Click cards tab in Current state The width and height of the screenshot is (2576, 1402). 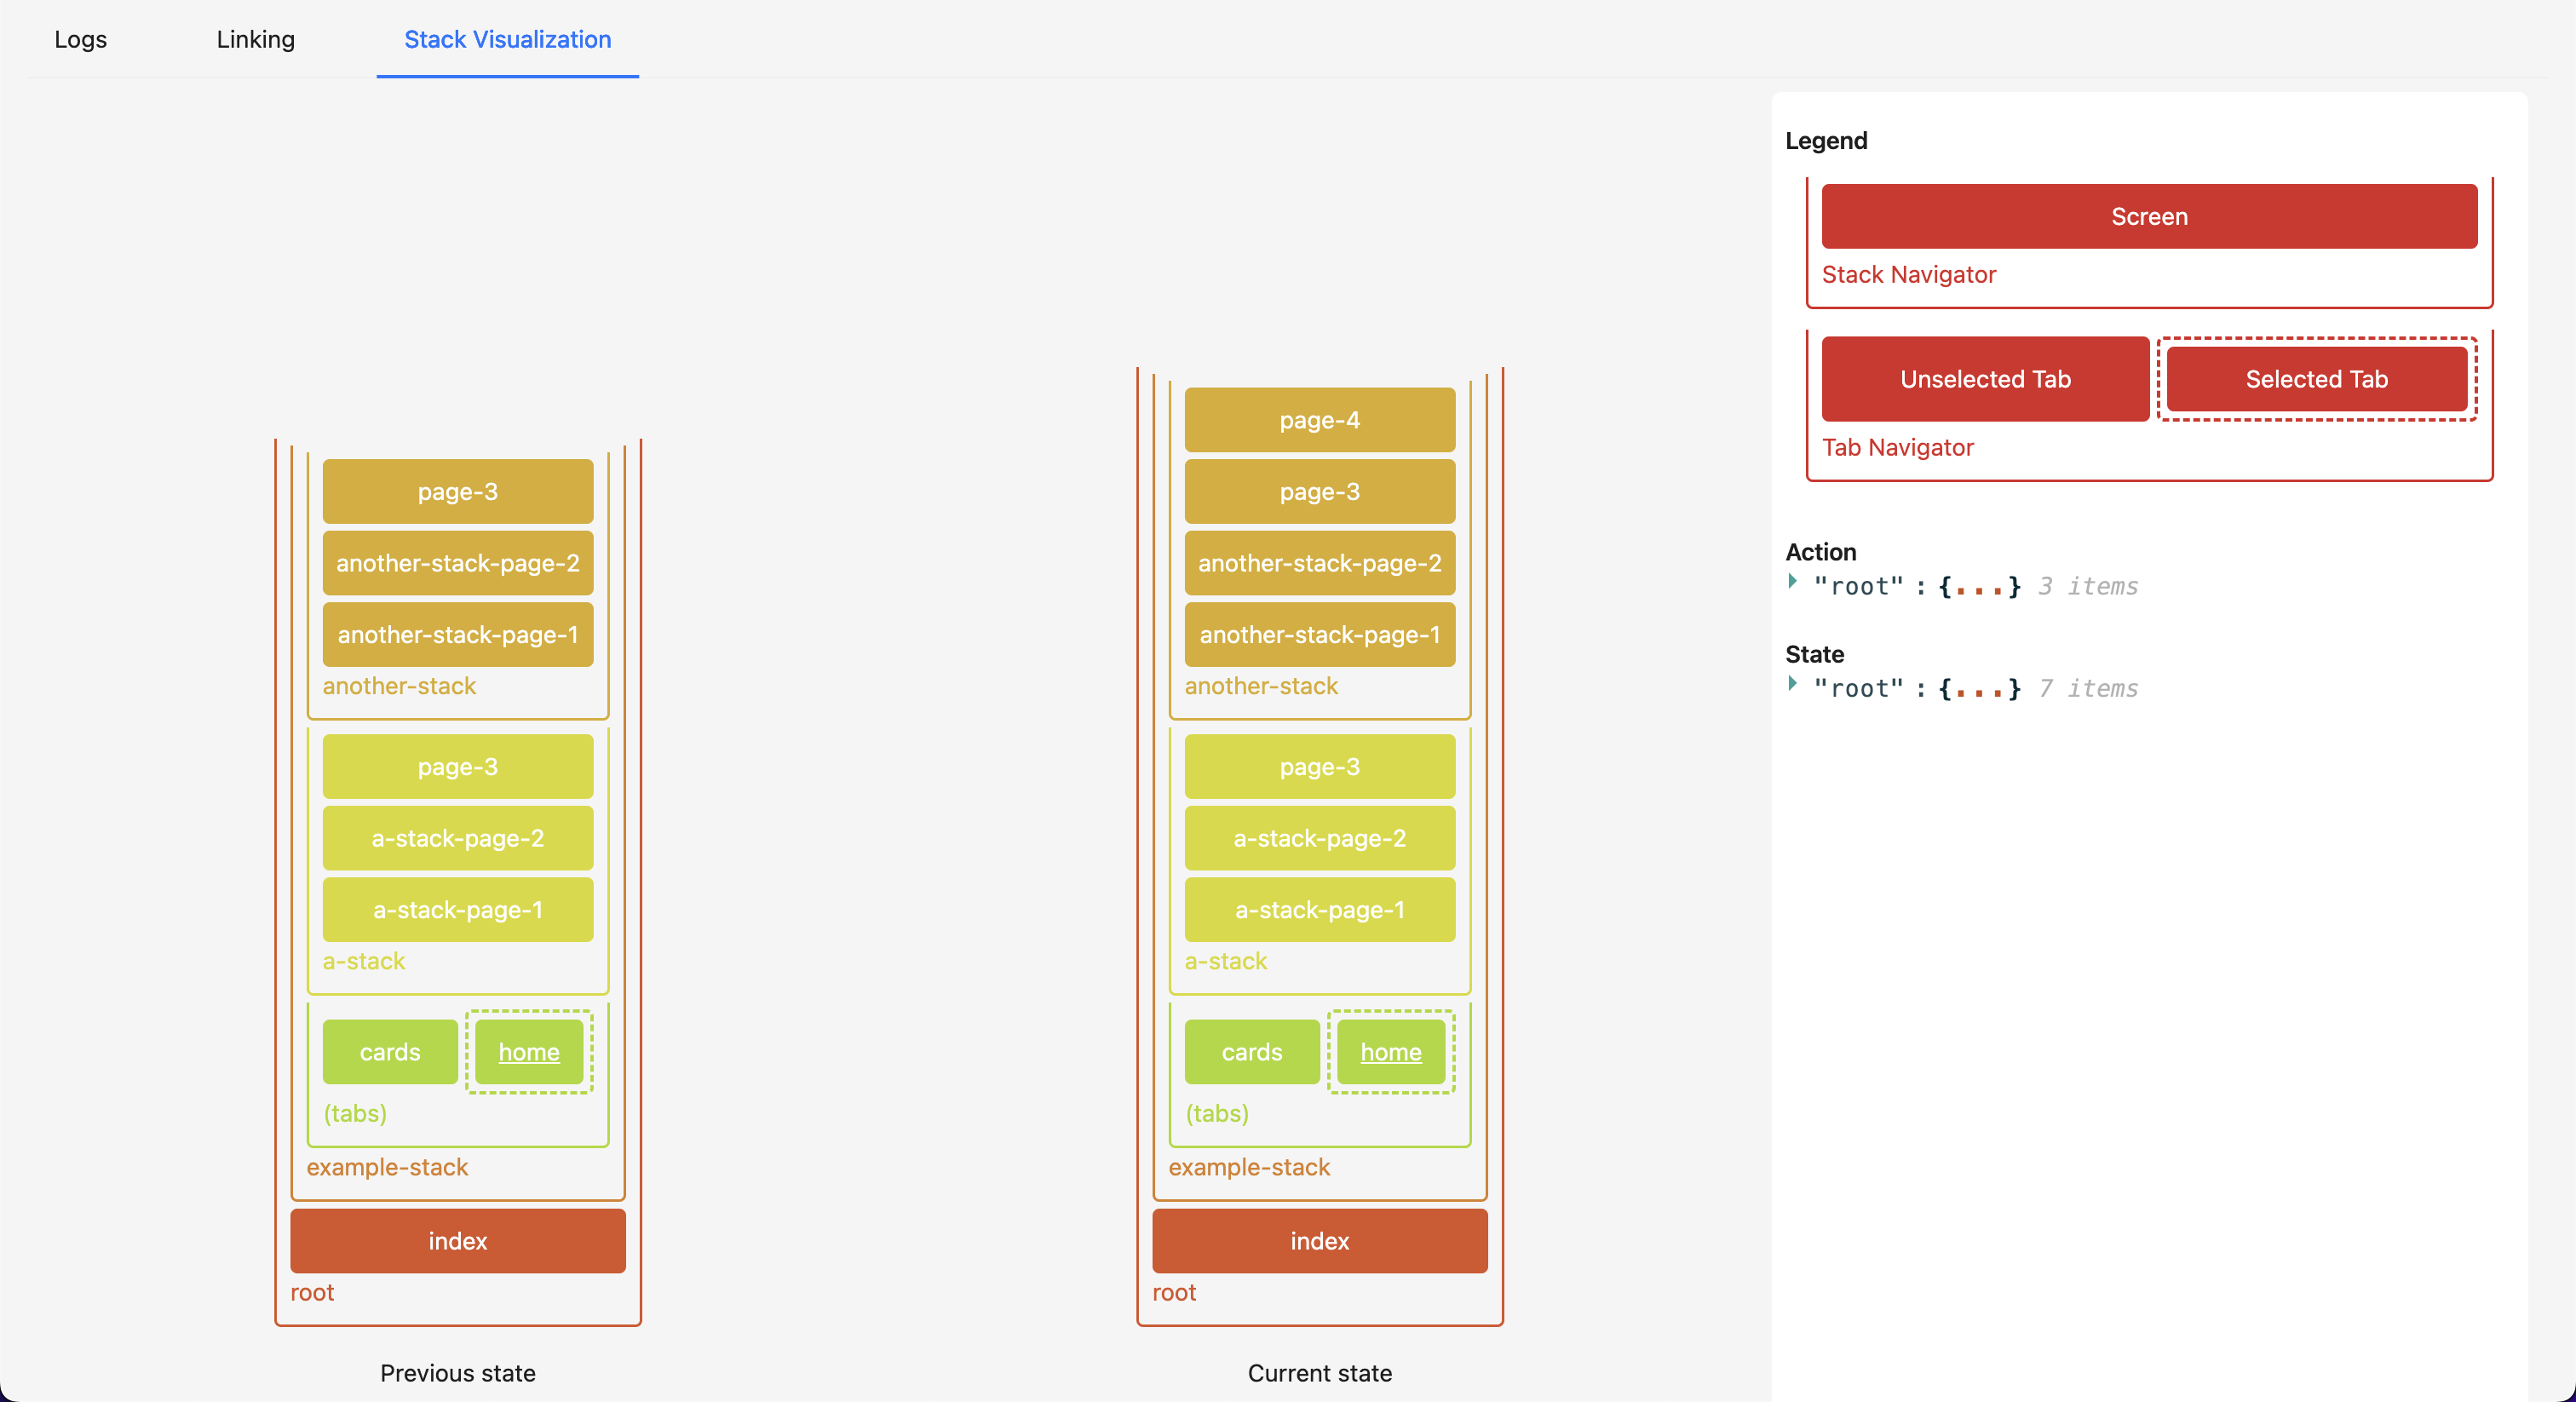(1251, 1052)
